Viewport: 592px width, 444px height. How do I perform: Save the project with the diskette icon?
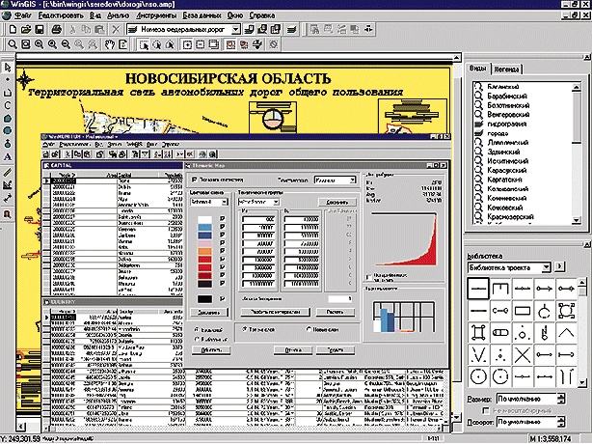pyautogui.click(x=40, y=29)
